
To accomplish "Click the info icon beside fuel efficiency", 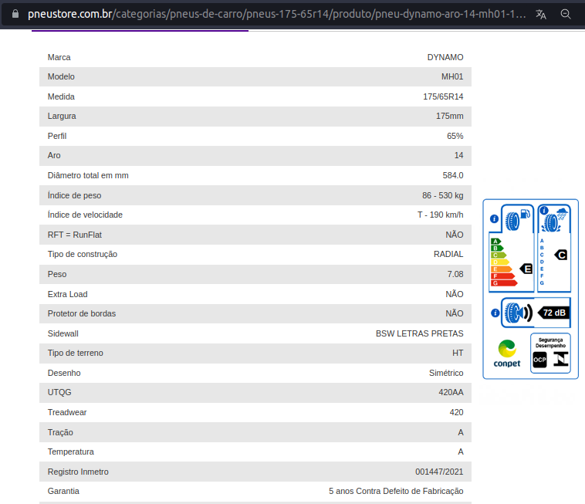I will pyautogui.click(x=494, y=218).
